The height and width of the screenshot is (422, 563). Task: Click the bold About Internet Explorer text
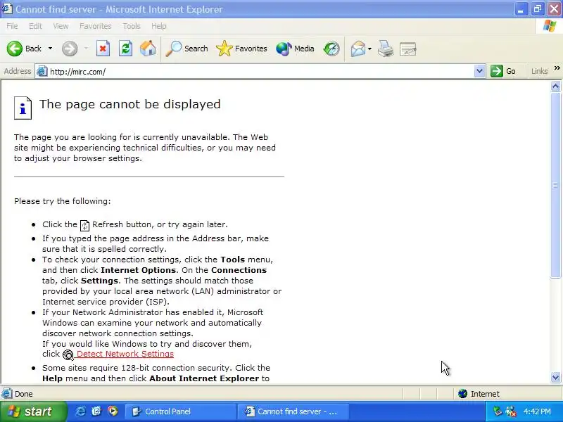[x=204, y=378]
